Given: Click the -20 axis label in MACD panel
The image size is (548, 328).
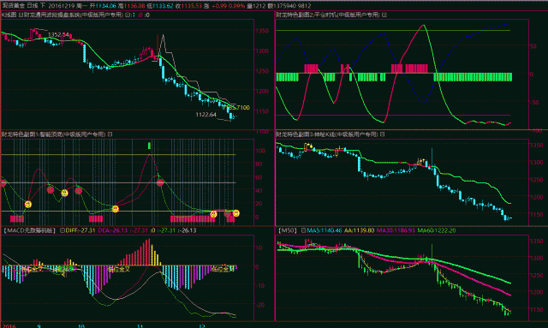Looking at the screenshot, I should pyautogui.click(x=260, y=305).
